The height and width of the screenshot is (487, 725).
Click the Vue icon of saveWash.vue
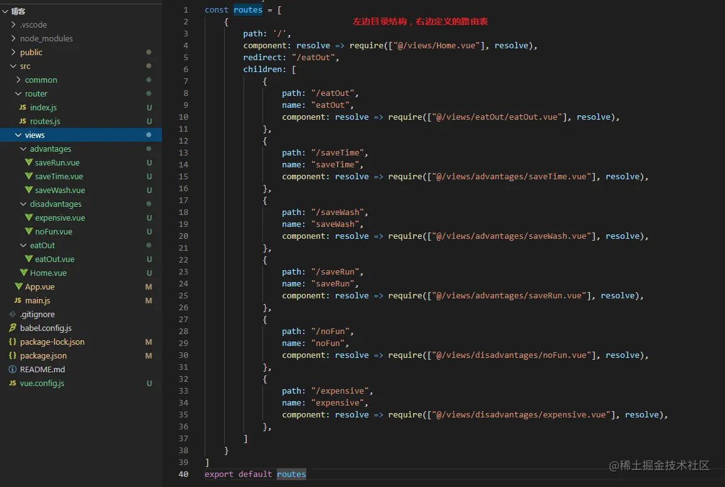(29, 190)
